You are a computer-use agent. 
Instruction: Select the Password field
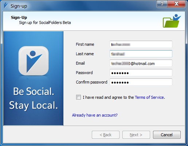pos(141,73)
